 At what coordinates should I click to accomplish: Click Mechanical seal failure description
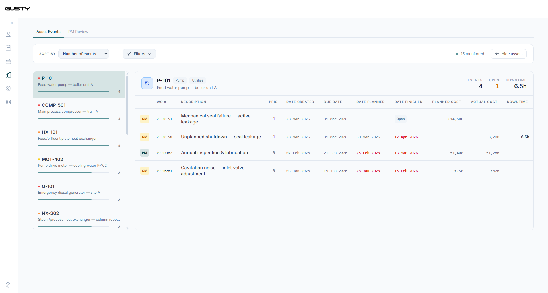[216, 119]
